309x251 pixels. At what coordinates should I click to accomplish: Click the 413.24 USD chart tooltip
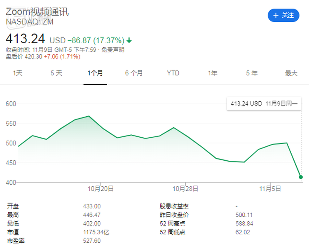(x=264, y=103)
